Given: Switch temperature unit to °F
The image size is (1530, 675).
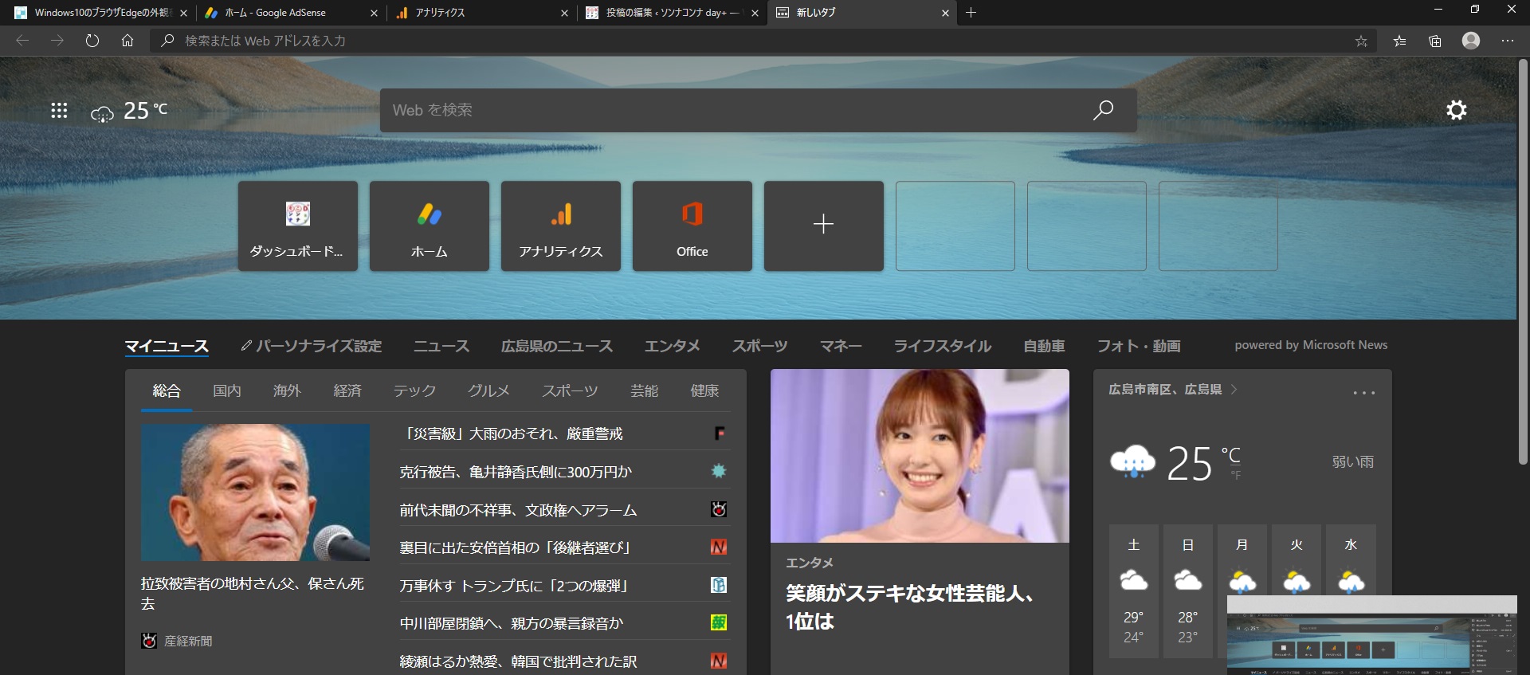Looking at the screenshot, I should click(1235, 476).
